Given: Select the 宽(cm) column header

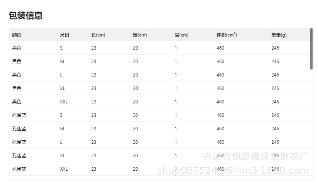Looking at the screenshot, I should click(140, 35).
